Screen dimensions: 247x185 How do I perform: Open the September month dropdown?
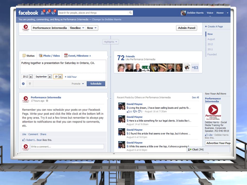[x=43, y=77]
